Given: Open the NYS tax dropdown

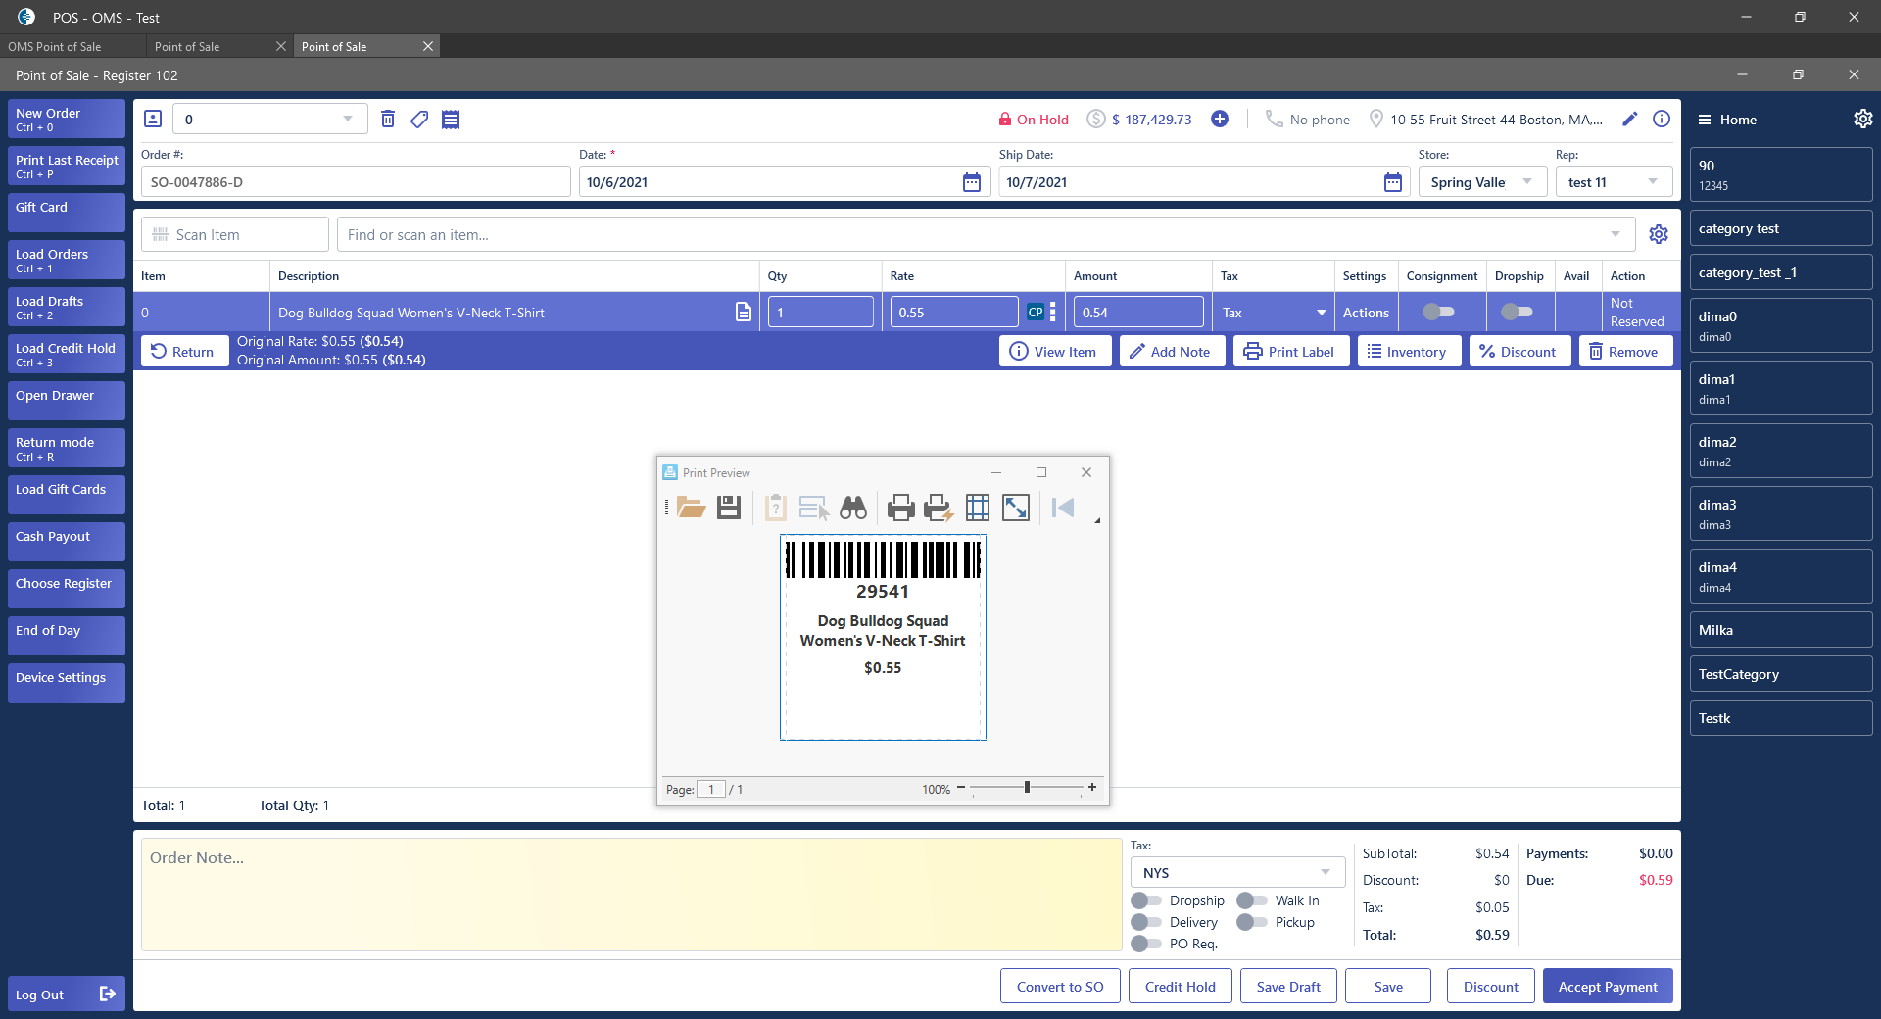Looking at the screenshot, I should tap(1325, 872).
